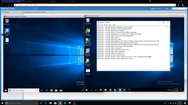Open File Explorer in Windows Server taskbar
This screenshot has width=188, height=105.
pos(105,90)
